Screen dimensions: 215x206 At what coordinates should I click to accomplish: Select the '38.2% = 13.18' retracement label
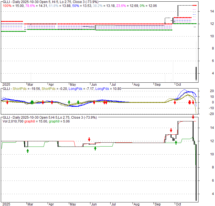(104, 6)
